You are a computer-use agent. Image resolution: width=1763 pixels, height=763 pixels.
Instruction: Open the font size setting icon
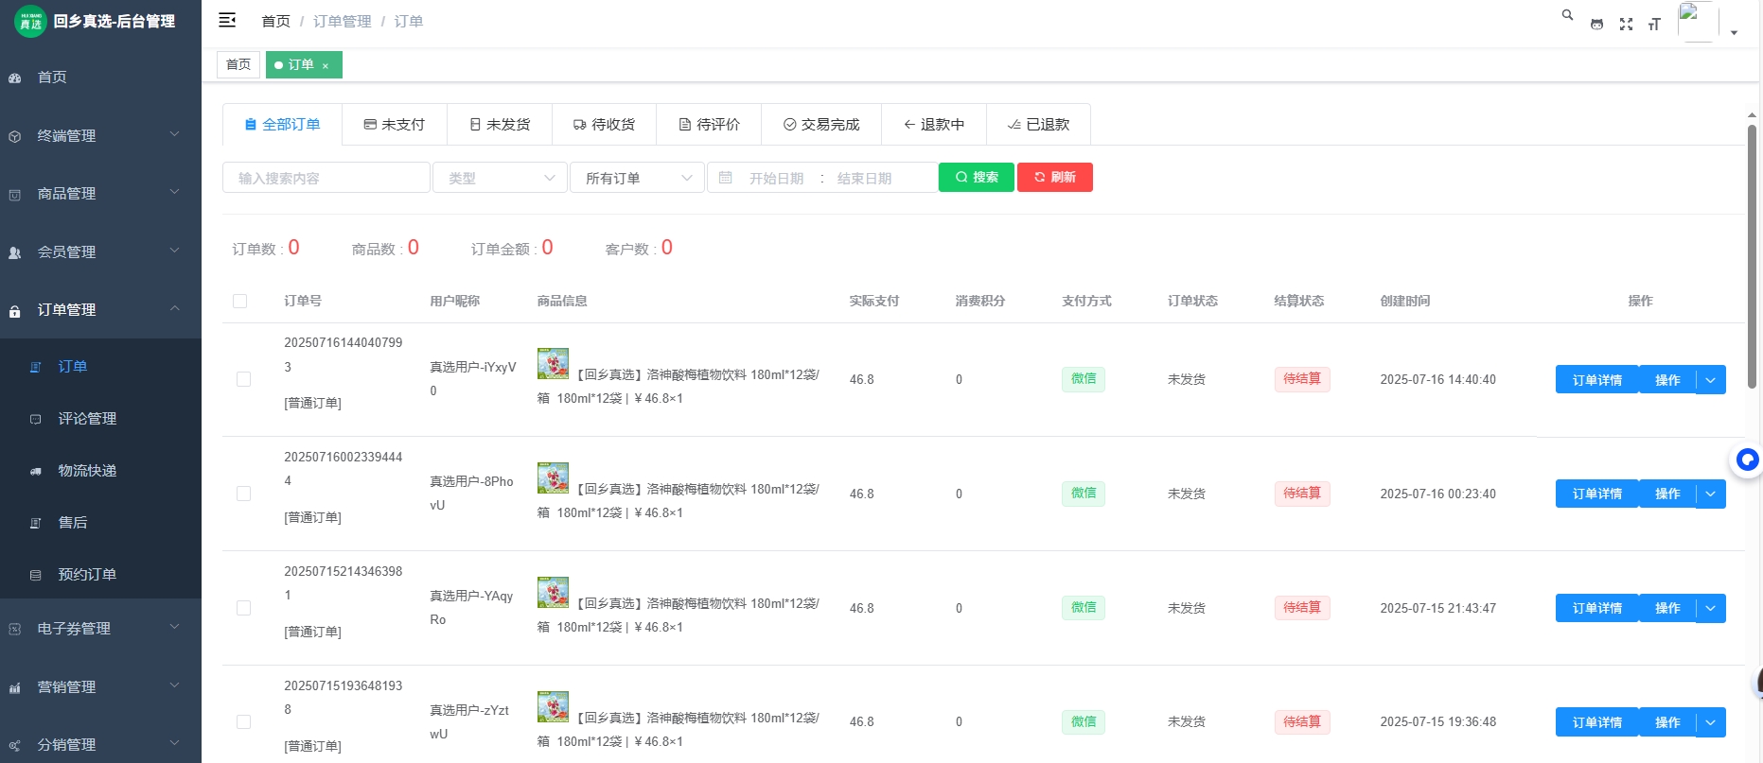(x=1654, y=25)
